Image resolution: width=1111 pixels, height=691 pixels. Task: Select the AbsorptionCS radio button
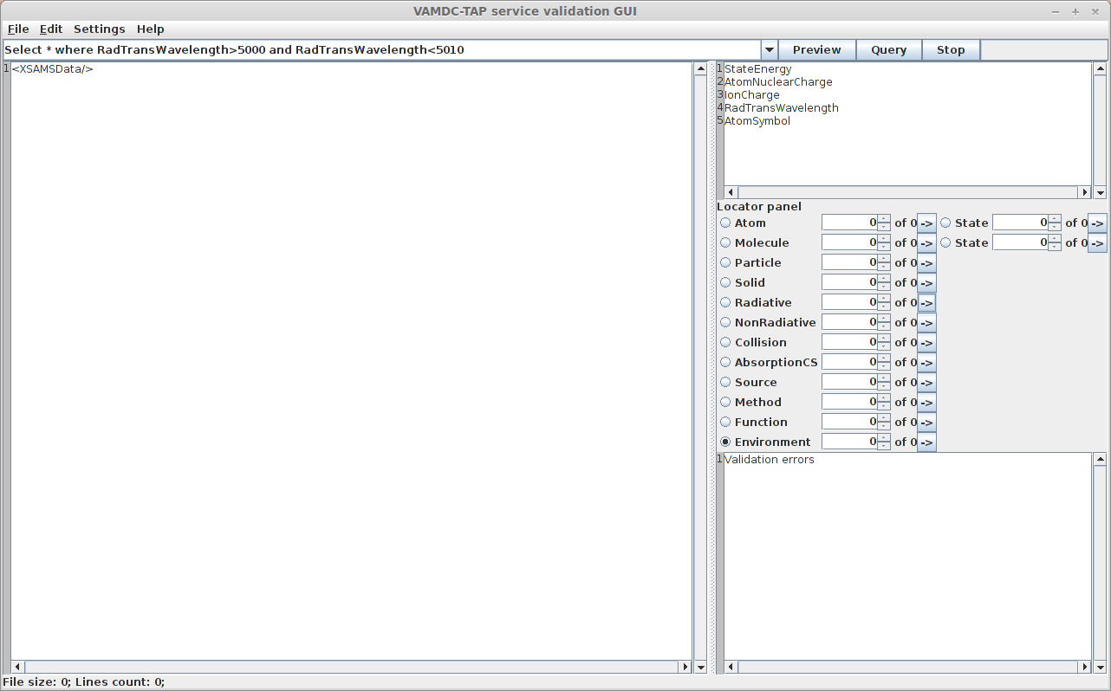click(x=725, y=362)
